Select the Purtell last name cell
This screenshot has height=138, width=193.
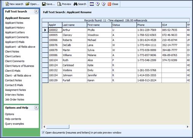75,80
